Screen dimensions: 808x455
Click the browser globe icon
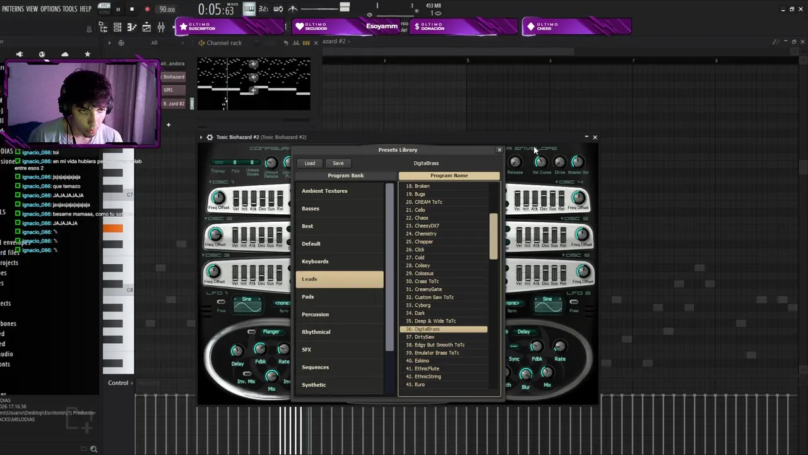42,54
